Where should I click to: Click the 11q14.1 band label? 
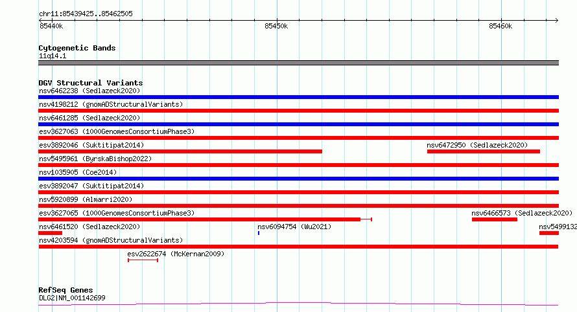tap(53, 56)
